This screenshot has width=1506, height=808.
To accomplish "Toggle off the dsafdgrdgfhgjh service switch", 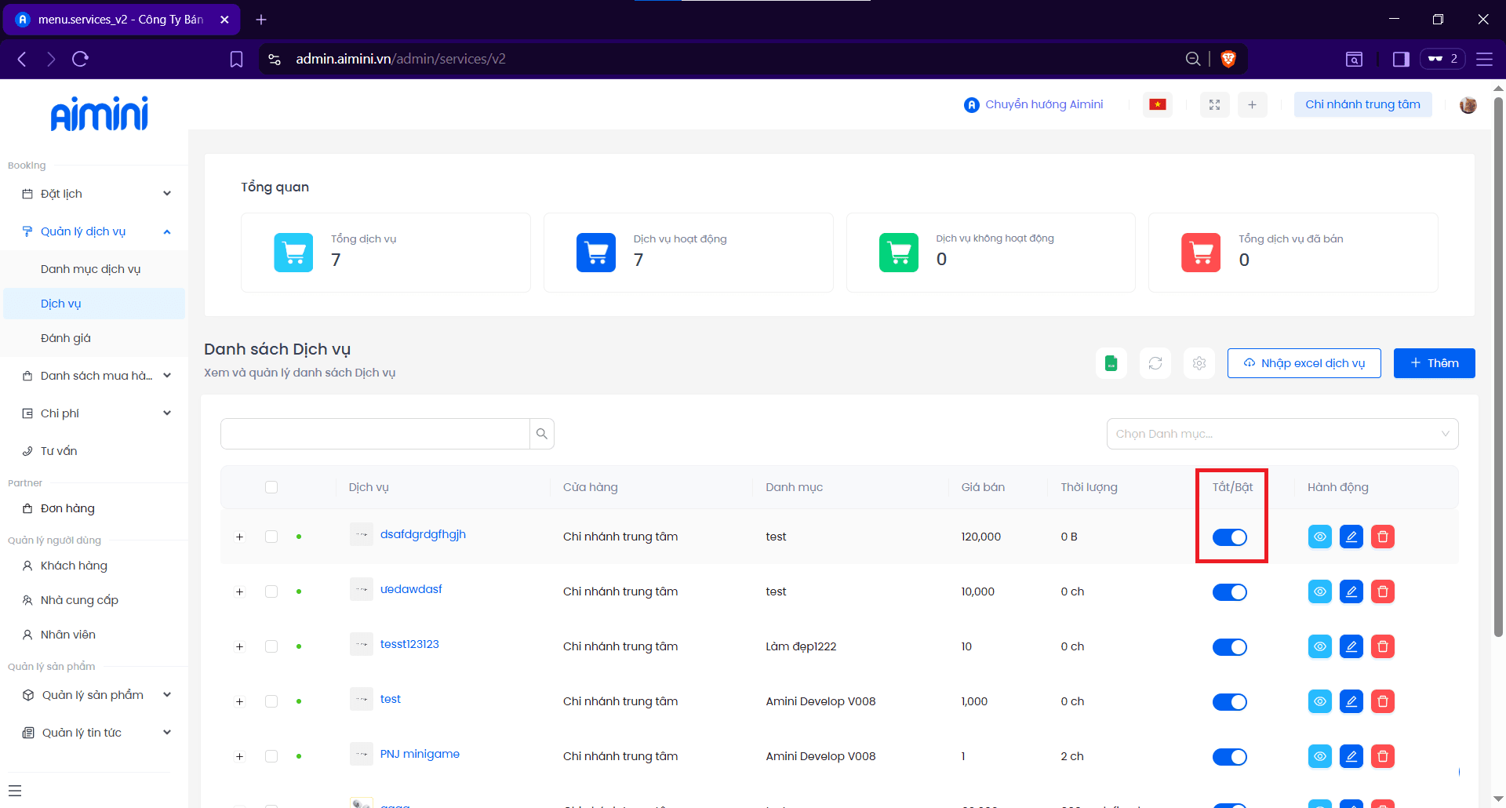I will tap(1229, 537).
